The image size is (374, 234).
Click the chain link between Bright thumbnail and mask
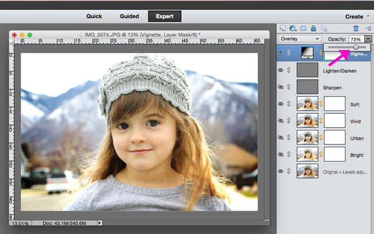321,154
